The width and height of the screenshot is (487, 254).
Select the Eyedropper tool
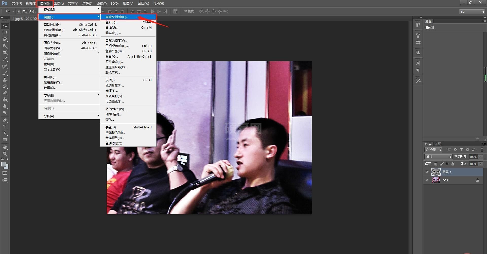tap(5, 59)
